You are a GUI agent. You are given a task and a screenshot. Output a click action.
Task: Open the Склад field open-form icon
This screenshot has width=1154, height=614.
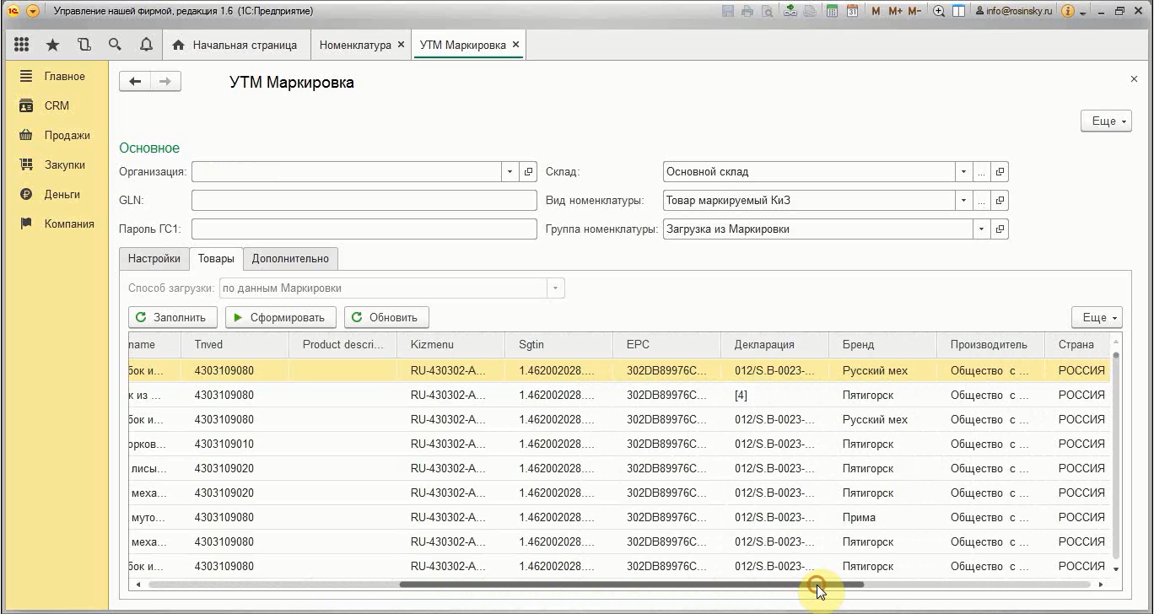coord(1000,172)
